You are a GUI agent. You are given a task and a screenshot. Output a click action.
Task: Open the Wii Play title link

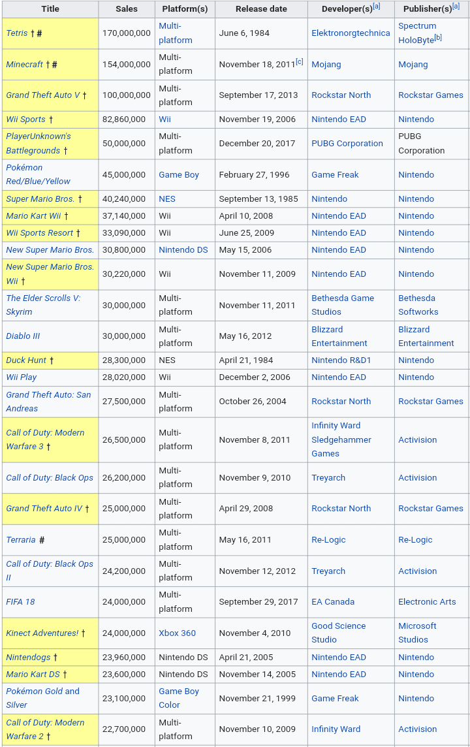pyautogui.click(x=22, y=378)
